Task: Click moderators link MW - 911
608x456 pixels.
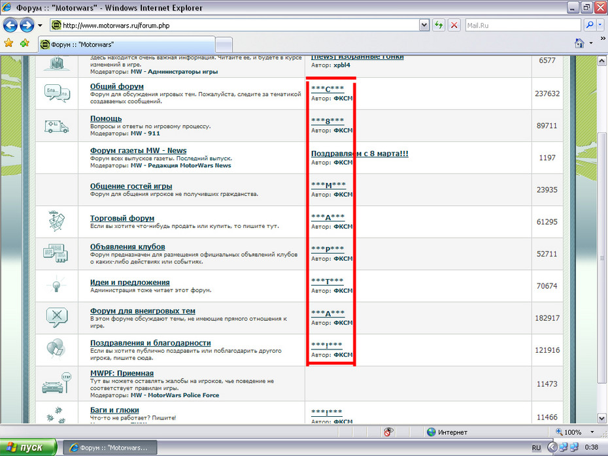Action: (145, 133)
